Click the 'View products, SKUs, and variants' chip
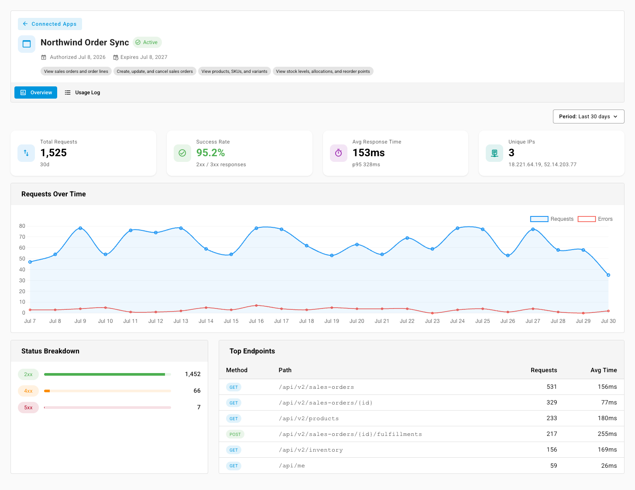635x490 pixels. coord(234,72)
